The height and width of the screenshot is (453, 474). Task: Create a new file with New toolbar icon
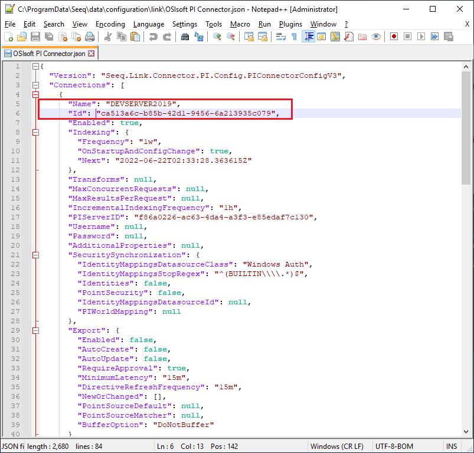[x=8, y=37]
